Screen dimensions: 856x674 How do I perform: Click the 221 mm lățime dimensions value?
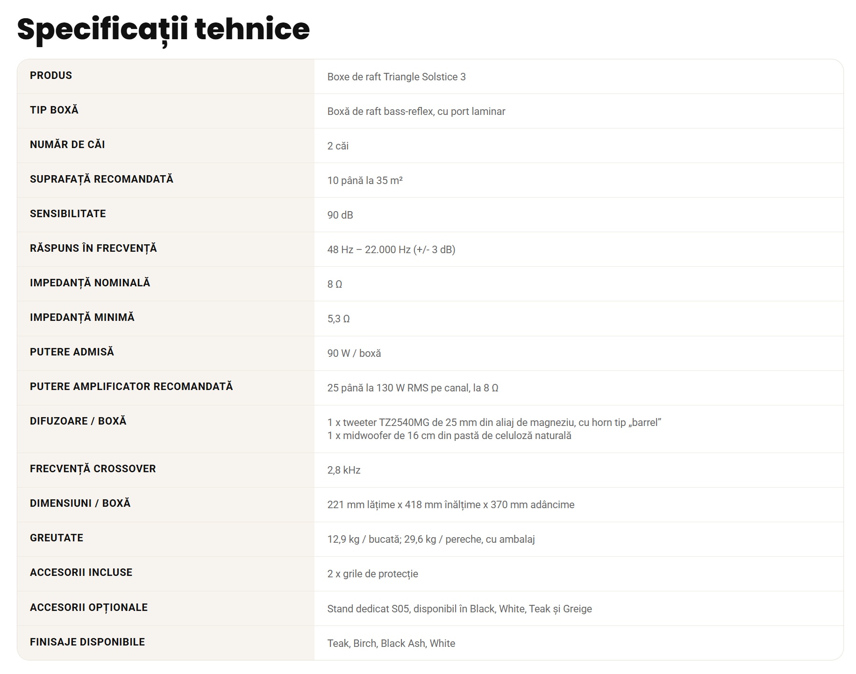click(451, 504)
